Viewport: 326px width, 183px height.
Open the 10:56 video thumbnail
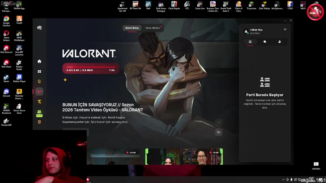[184, 157]
